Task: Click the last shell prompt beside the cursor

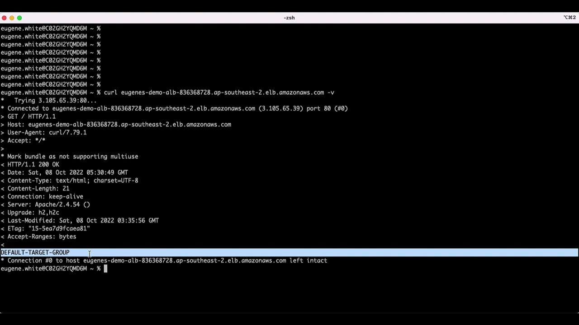Action: [51, 269]
